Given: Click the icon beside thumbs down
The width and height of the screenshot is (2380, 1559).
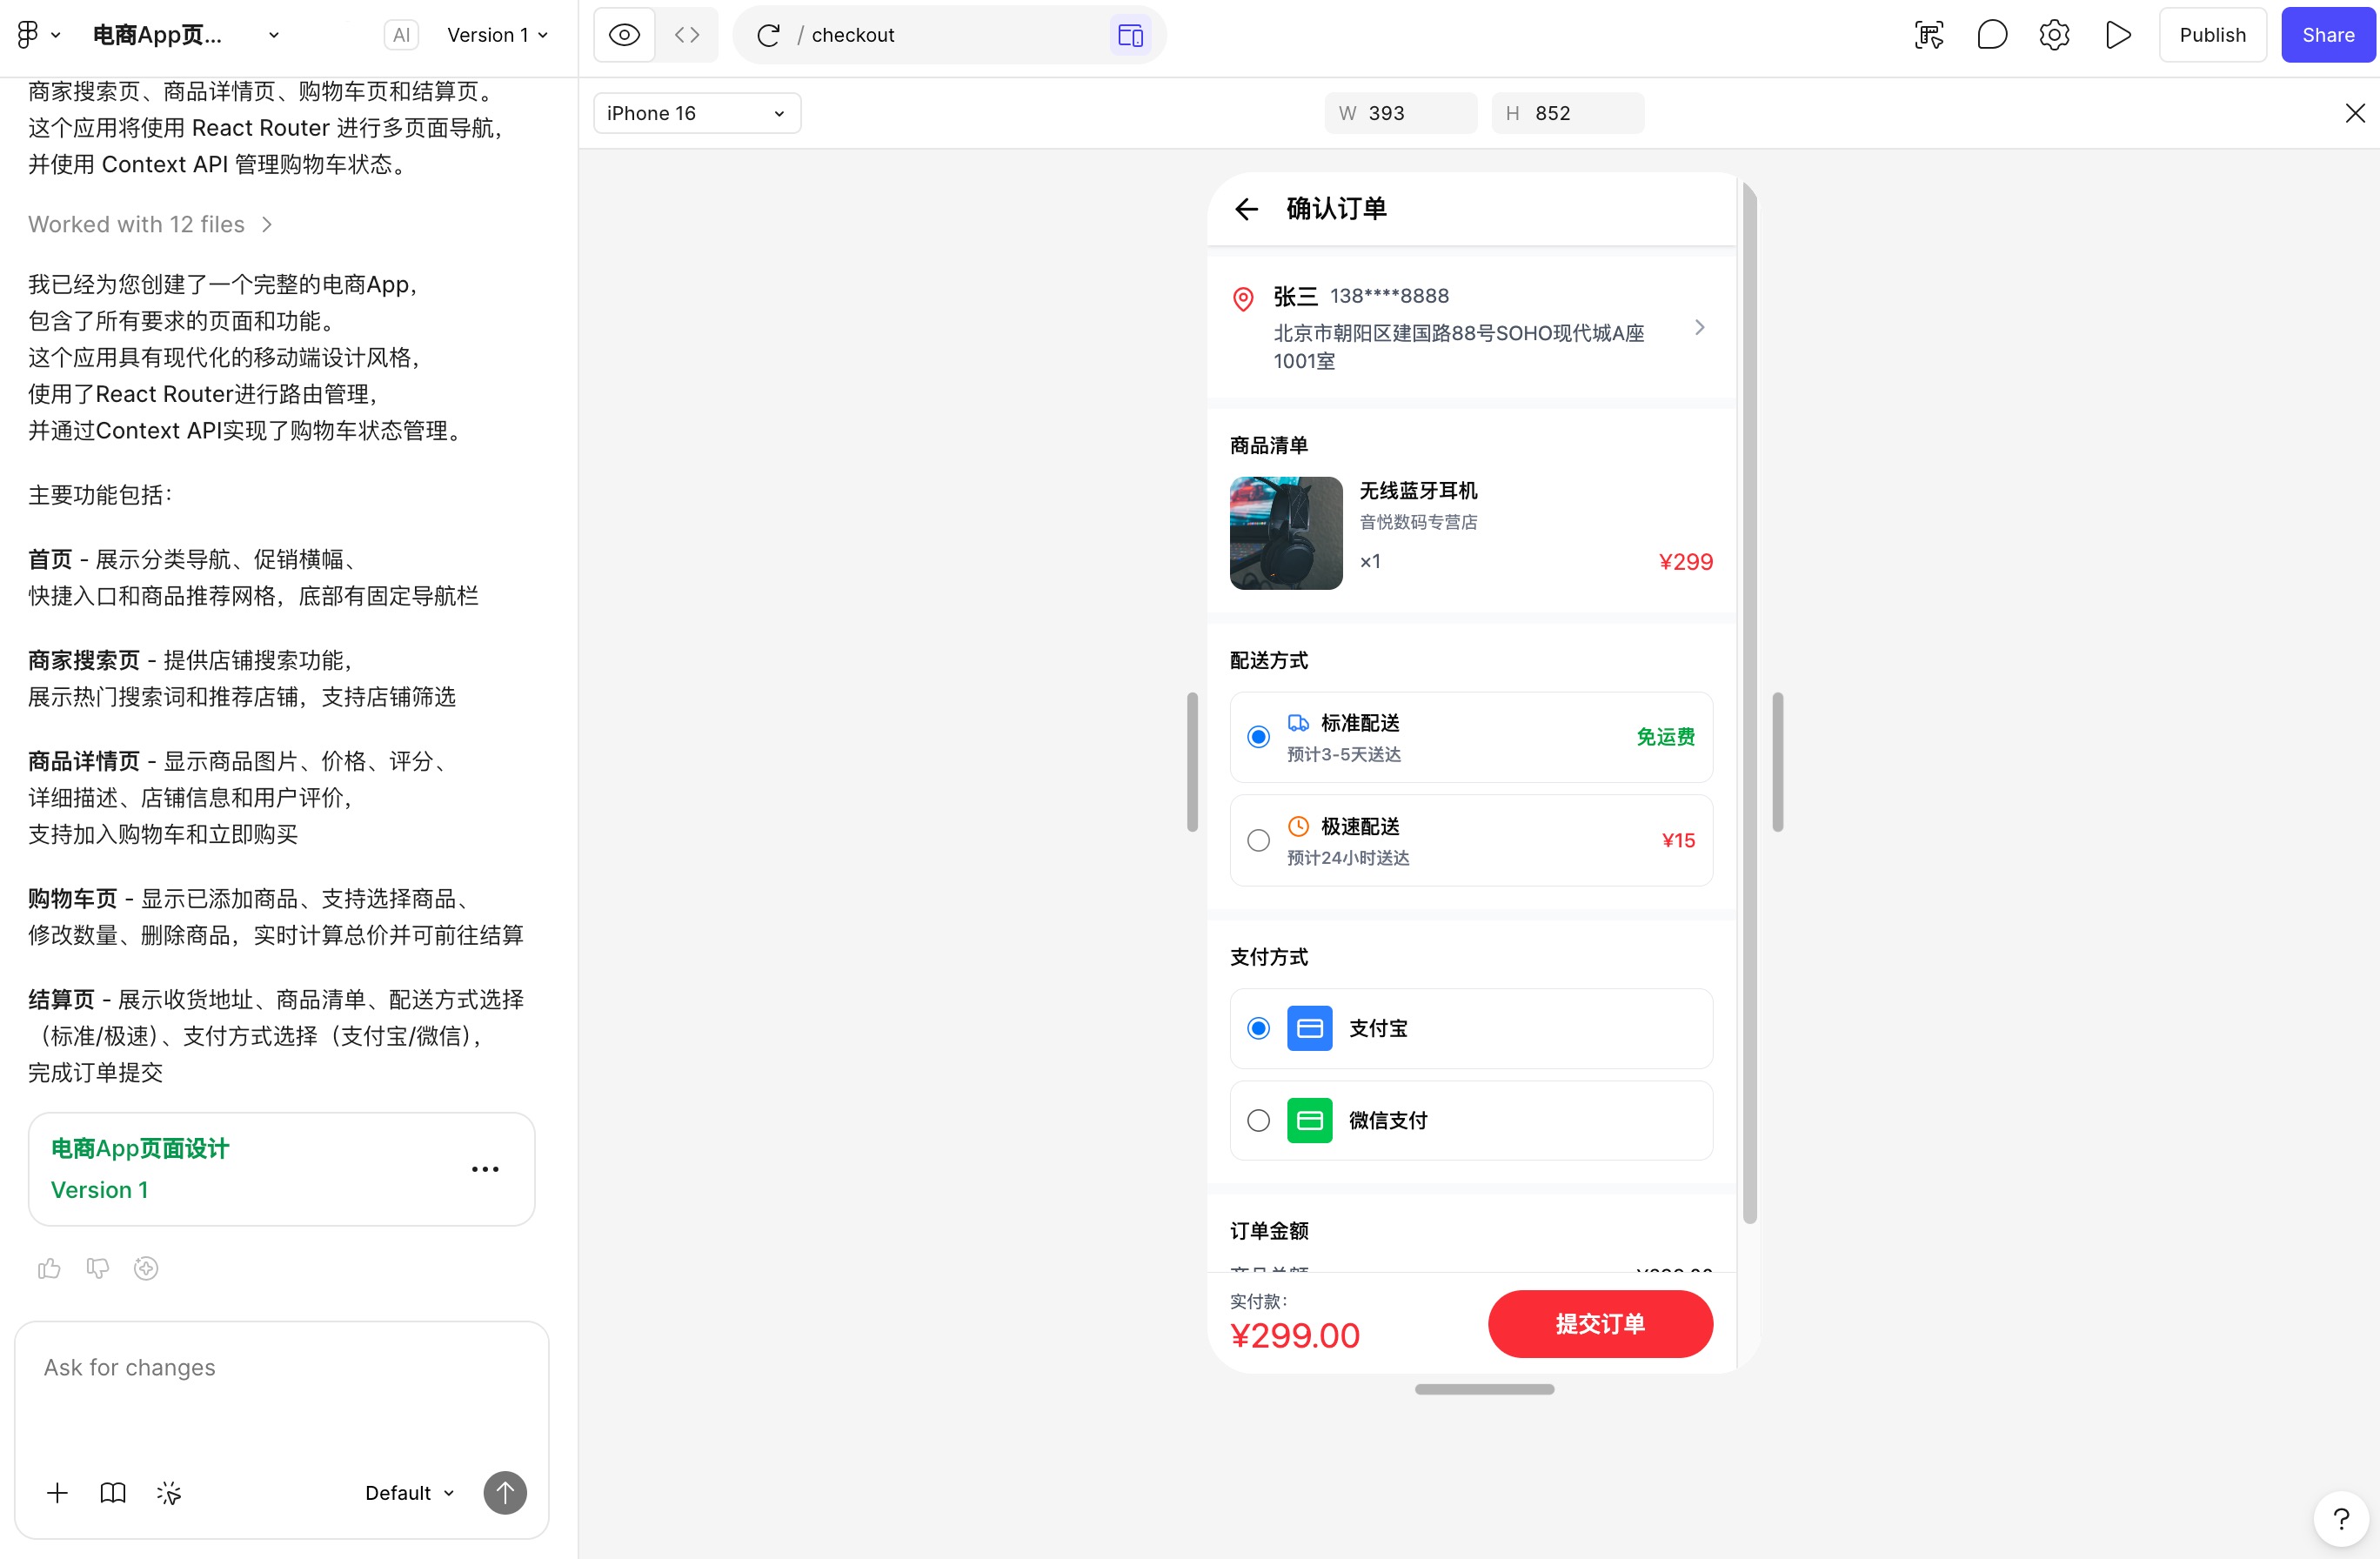Looking at the screenshot, I should (146, 1268).
